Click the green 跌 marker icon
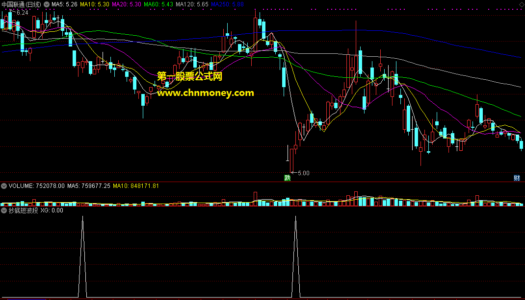The height and width of the screenshot is (300, 525). point(287,178)
